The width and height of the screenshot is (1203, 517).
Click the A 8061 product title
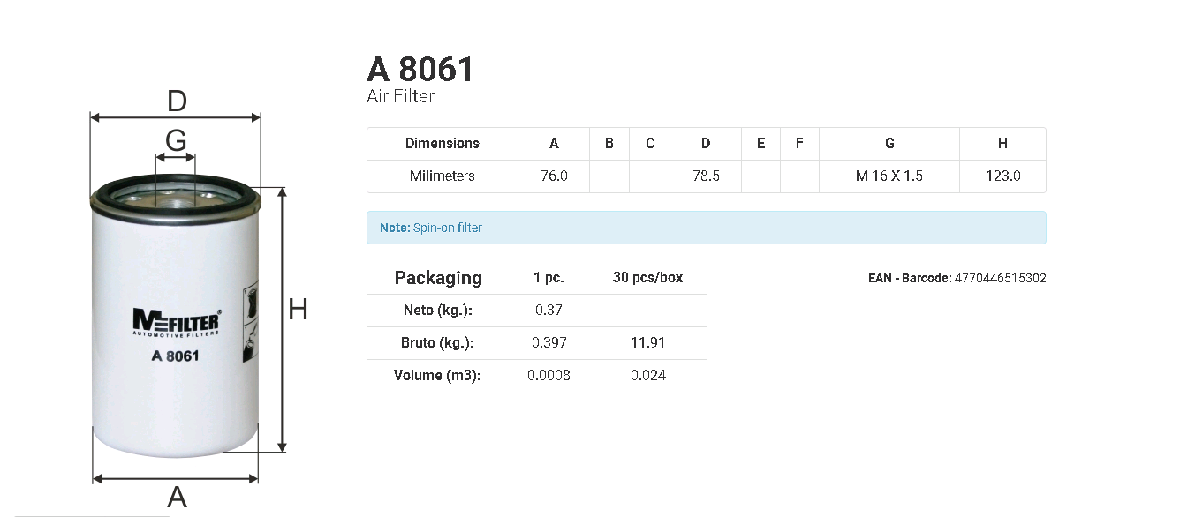(x=420, y=70)
